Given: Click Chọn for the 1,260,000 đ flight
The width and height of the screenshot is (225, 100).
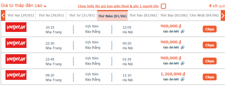Looking at the screenshot, I should pos(210,77).
